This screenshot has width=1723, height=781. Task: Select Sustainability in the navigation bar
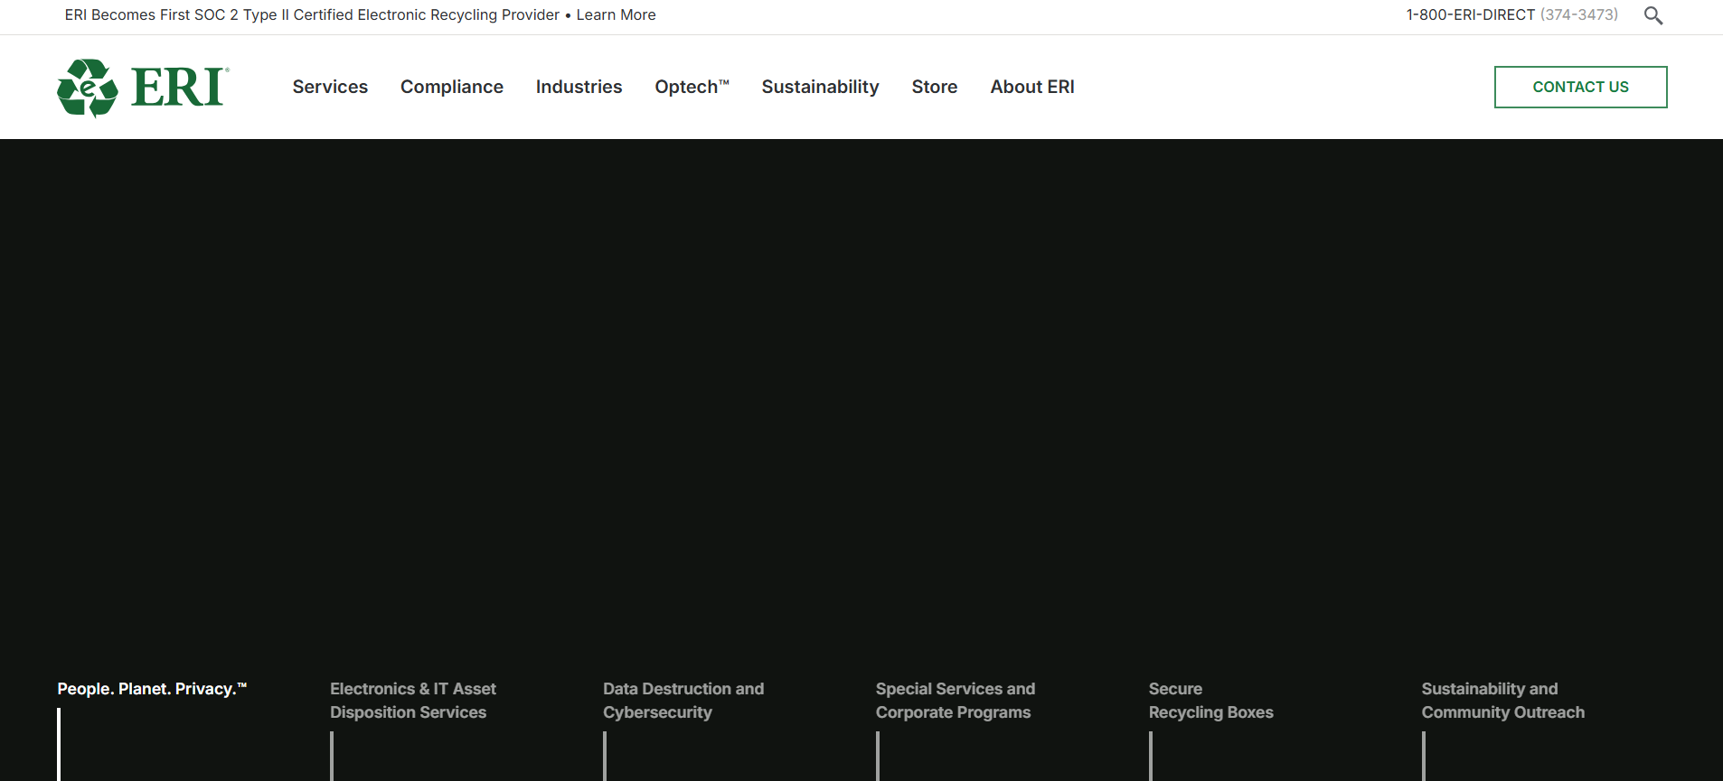pos(820,87)
